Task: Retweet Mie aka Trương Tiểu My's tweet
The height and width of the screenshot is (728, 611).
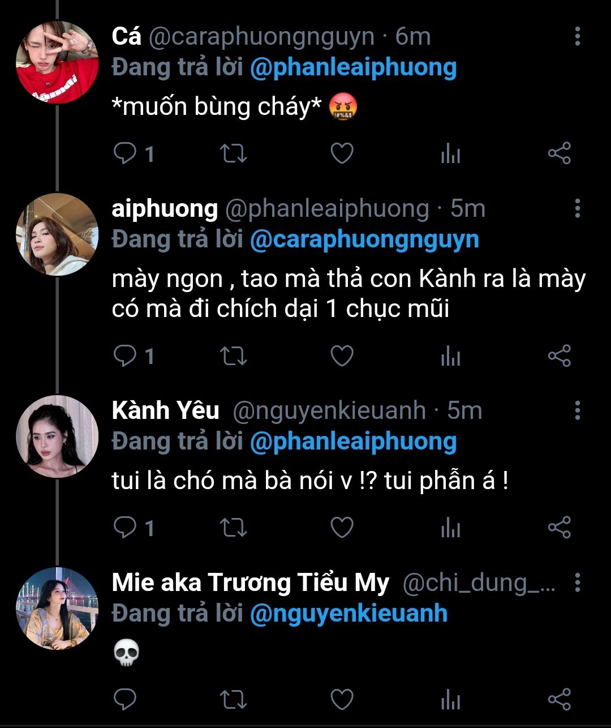Action: coord(233,700)
